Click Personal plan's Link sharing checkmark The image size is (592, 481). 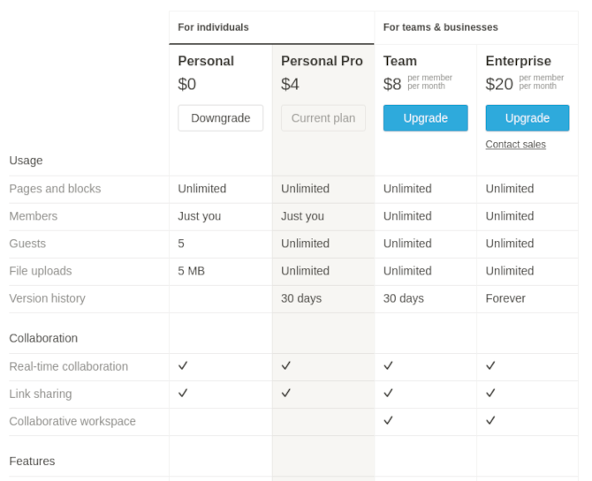click(183, 393)
